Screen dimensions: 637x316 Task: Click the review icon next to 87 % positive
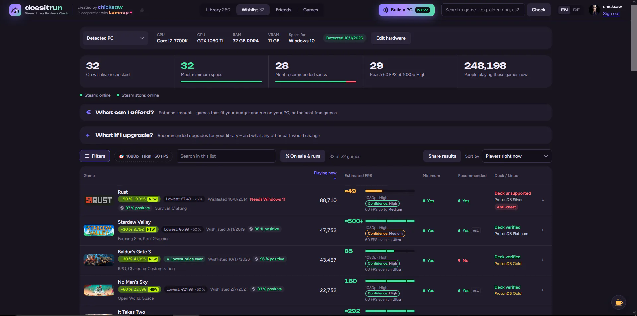point(122,208)
